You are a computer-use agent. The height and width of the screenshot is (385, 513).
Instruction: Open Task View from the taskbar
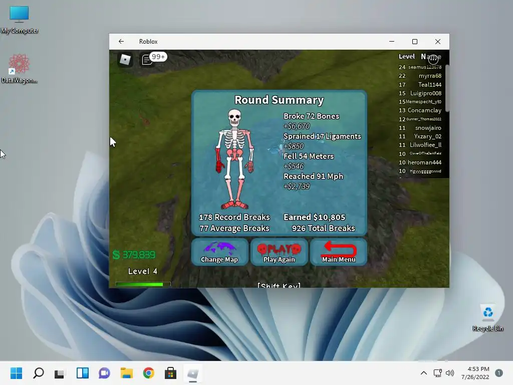click(60, 373)
